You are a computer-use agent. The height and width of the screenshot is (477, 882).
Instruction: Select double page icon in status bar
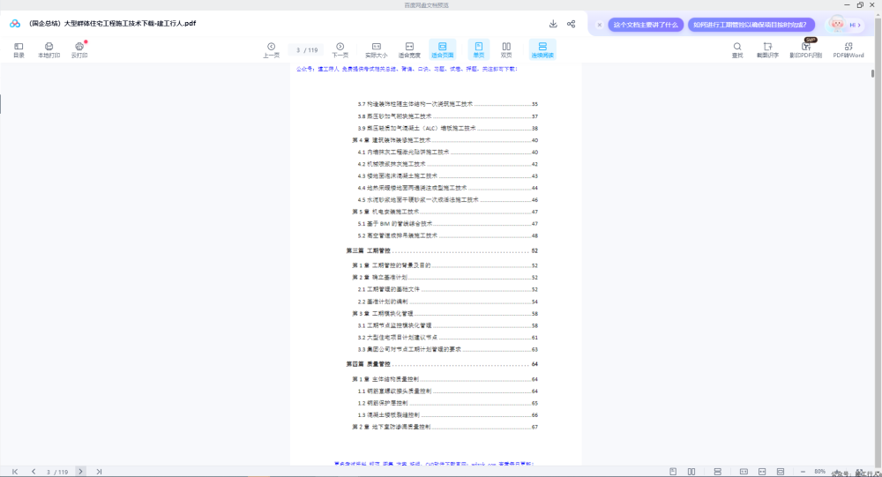[691, 472]
